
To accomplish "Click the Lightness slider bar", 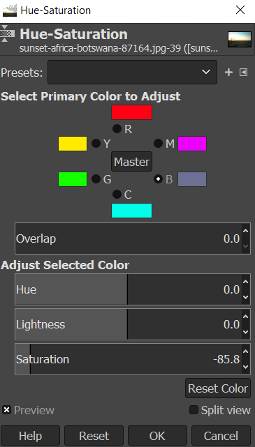I will pyautogui.click(x=129, y=324).
